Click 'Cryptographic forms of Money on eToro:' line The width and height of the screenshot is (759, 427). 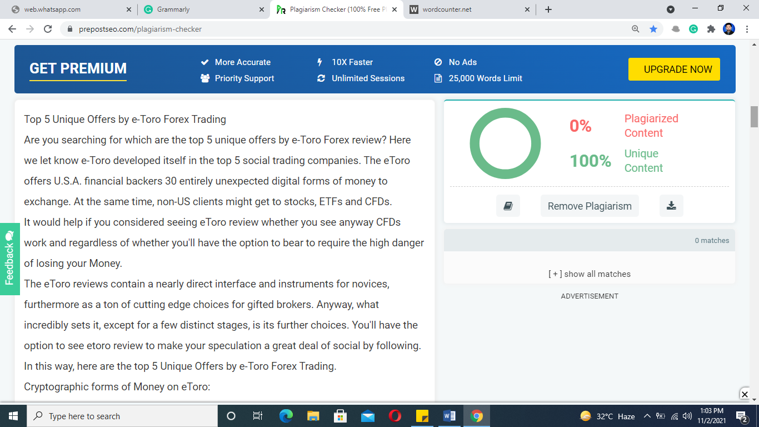tap(117, 386)
